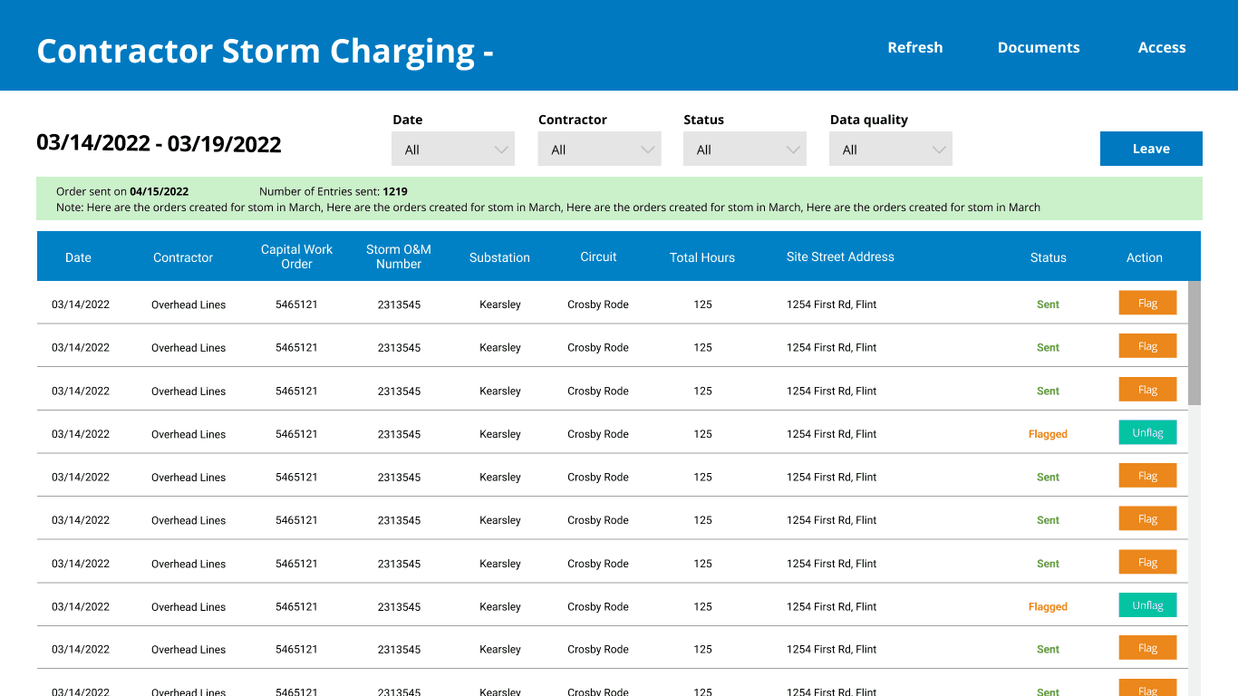Click the order sent date 04/15/2022
The image size is (1238, 696).
point(160,191)
